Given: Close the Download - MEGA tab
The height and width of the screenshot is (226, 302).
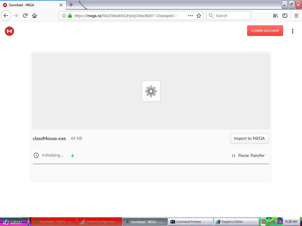Looking at the screenshot, I should coord(61,5).
